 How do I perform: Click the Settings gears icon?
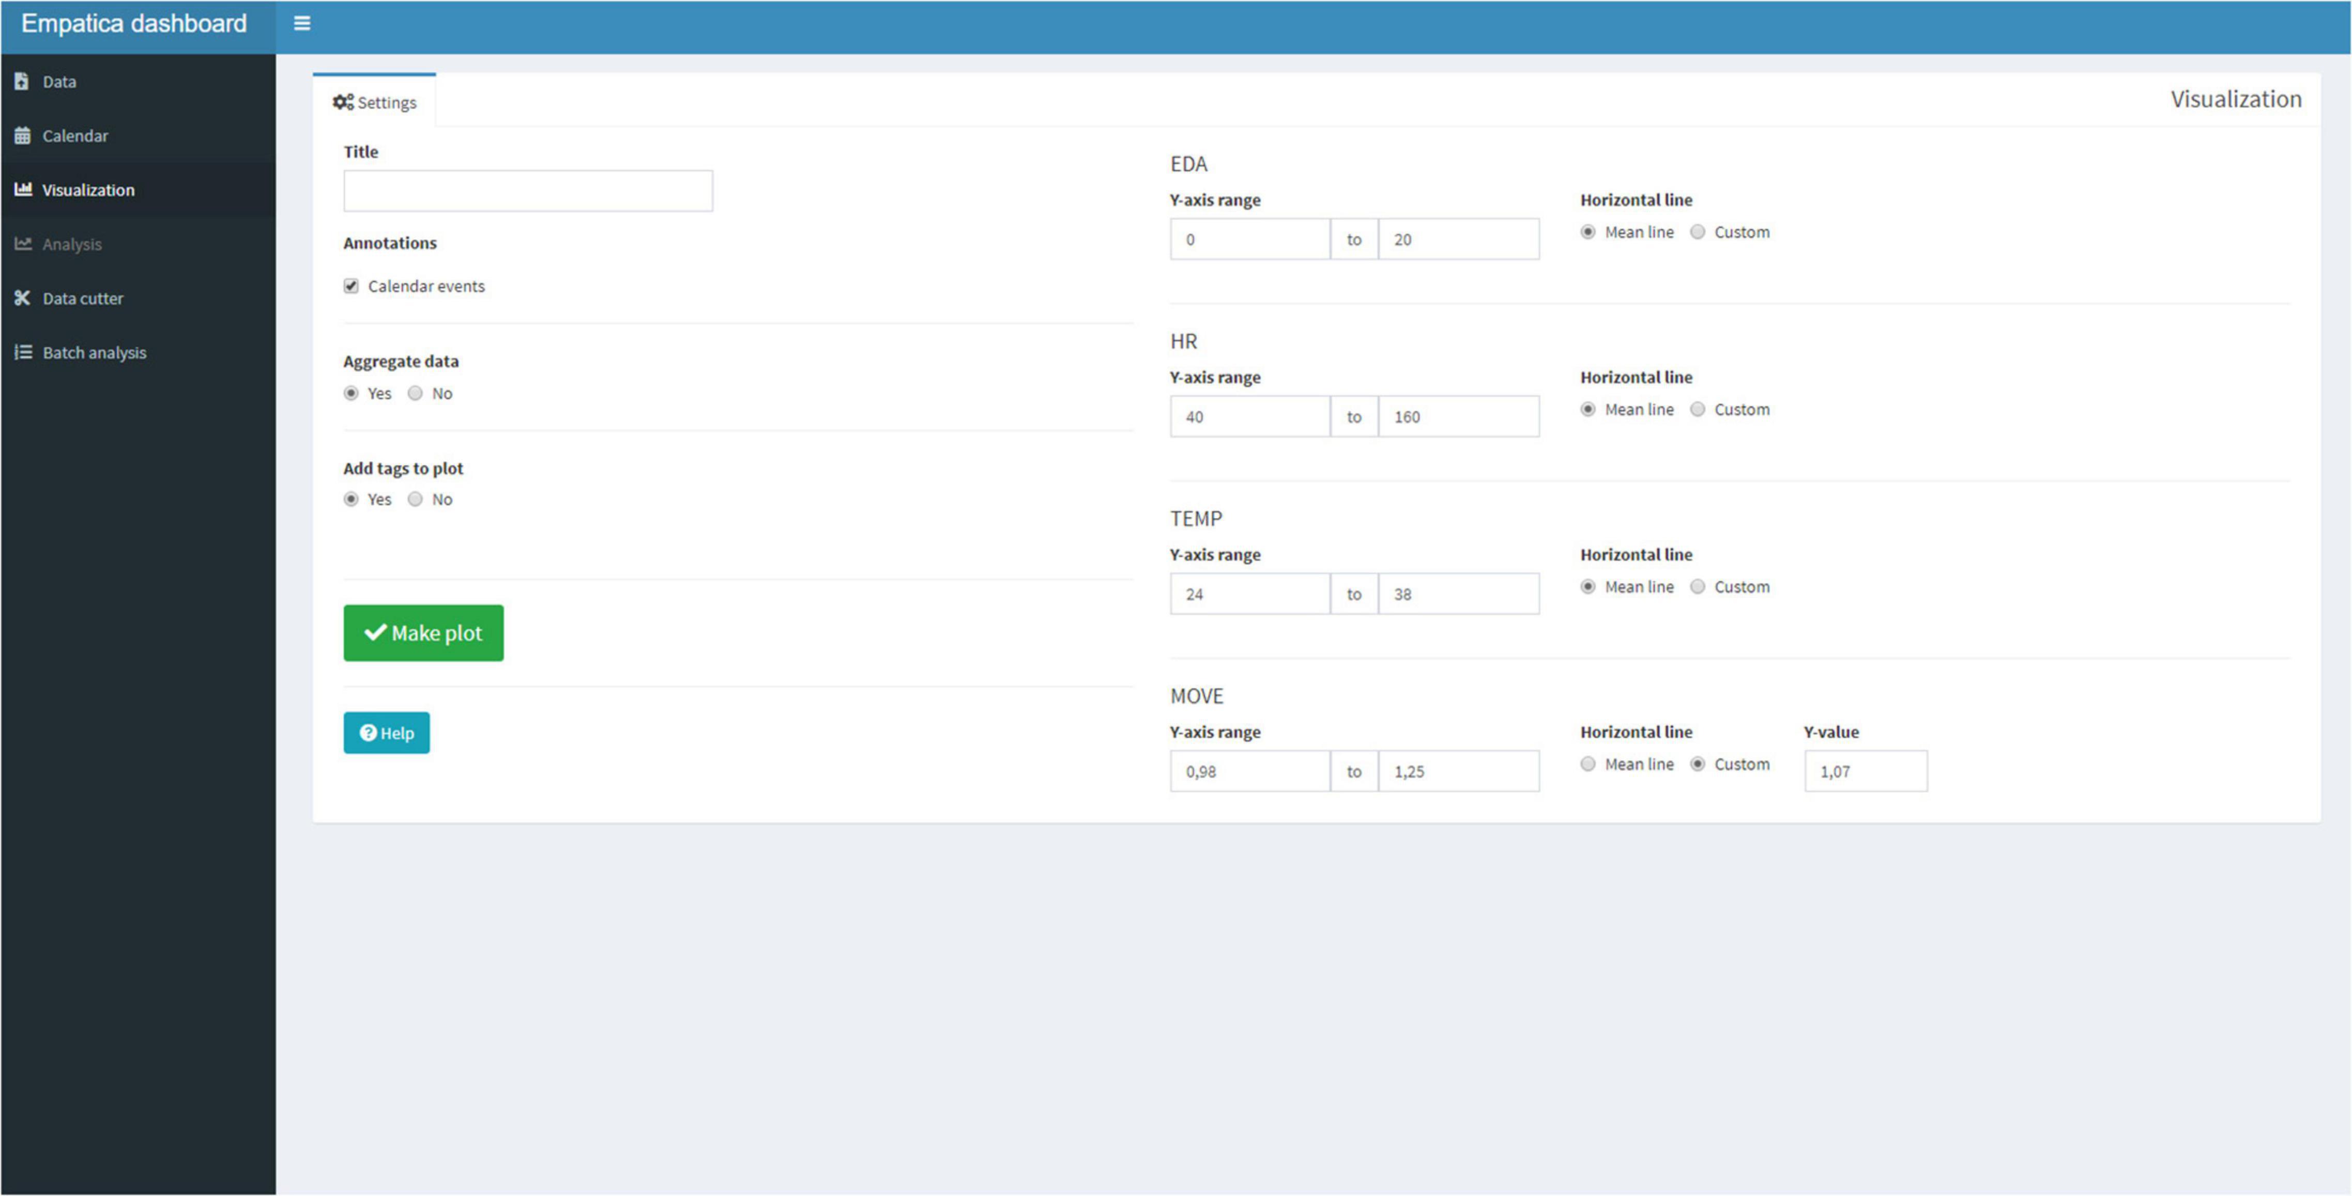tap(342, 102)
